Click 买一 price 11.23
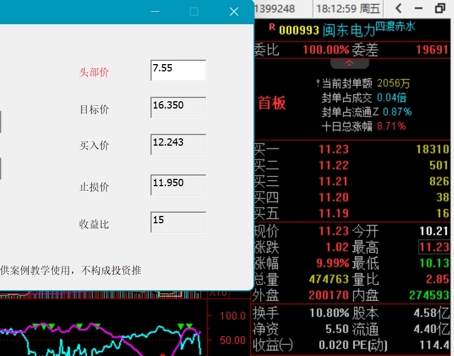Viewport: 454px width, 356px height. [333, 149]
